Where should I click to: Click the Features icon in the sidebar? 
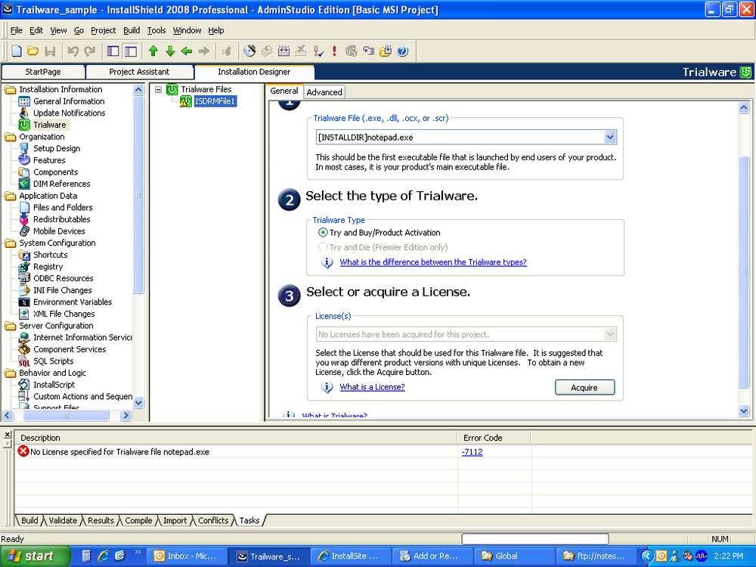click(x=24, y=160)
